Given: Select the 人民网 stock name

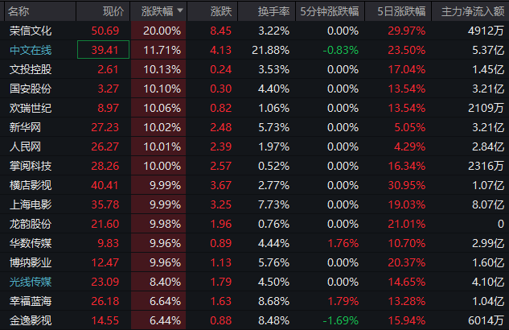Looking at the screenshot, I should tap(25, 146).
